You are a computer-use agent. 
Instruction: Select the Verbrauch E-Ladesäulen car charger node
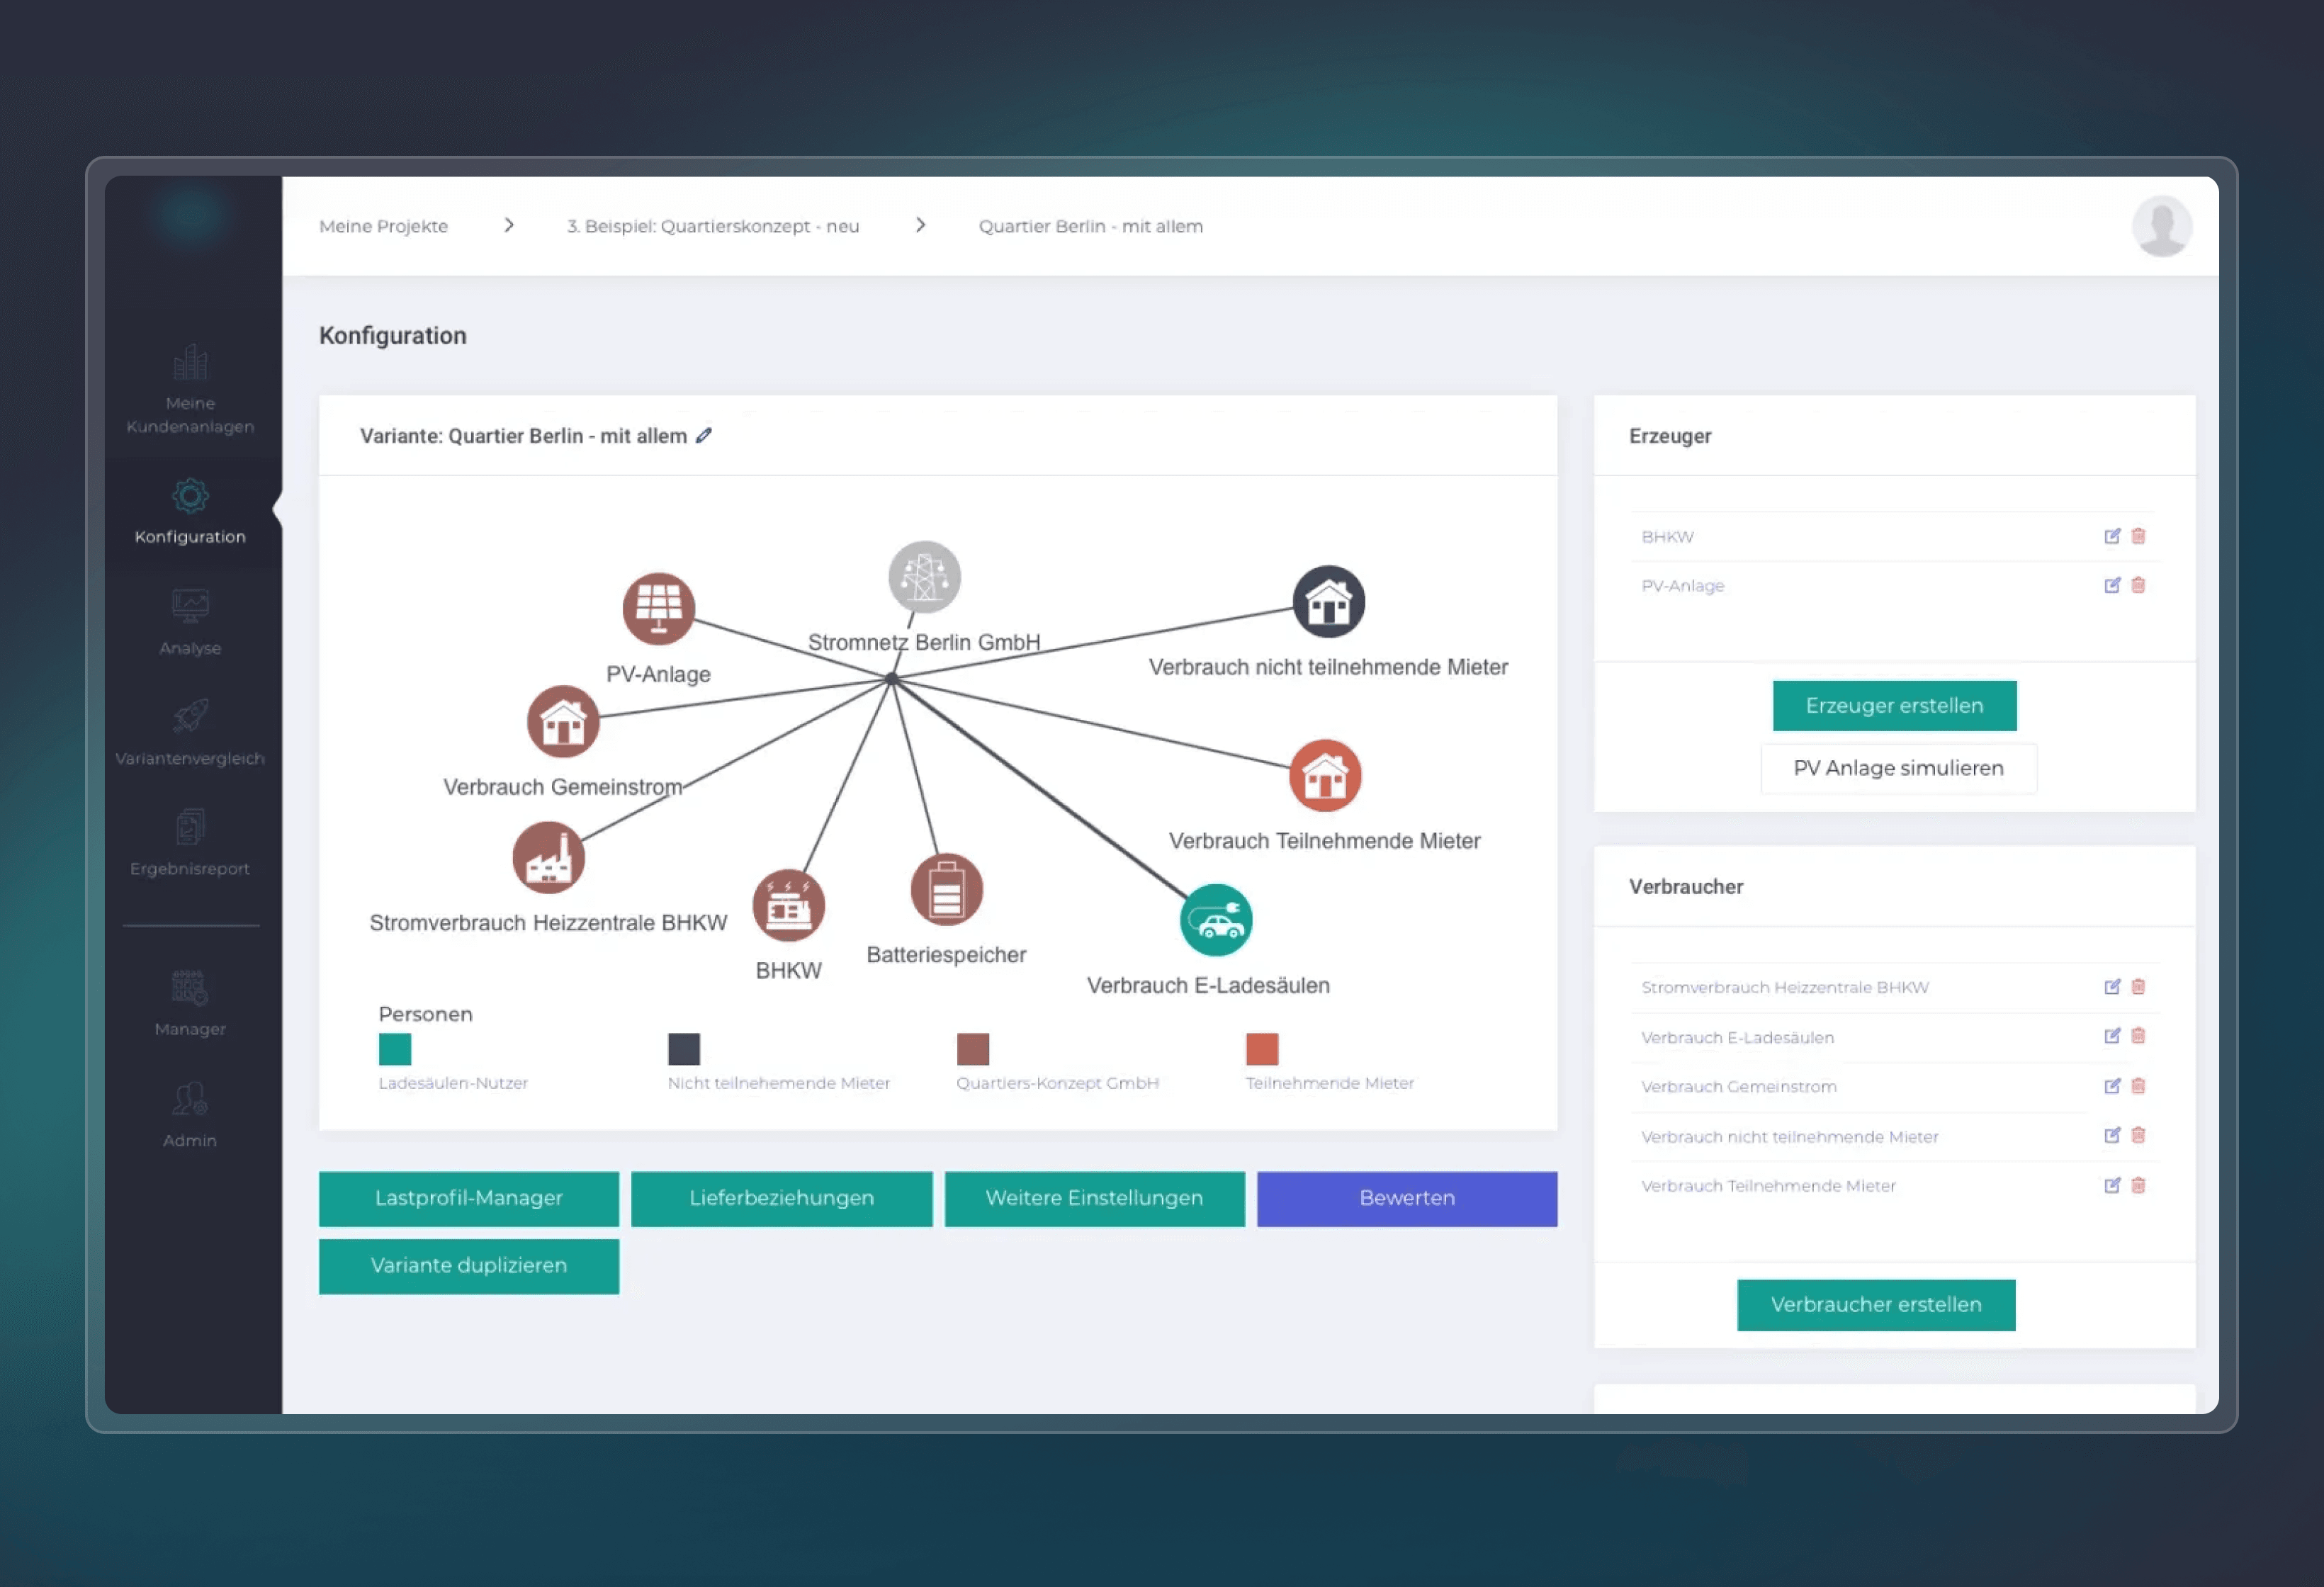pos(1216,920)
